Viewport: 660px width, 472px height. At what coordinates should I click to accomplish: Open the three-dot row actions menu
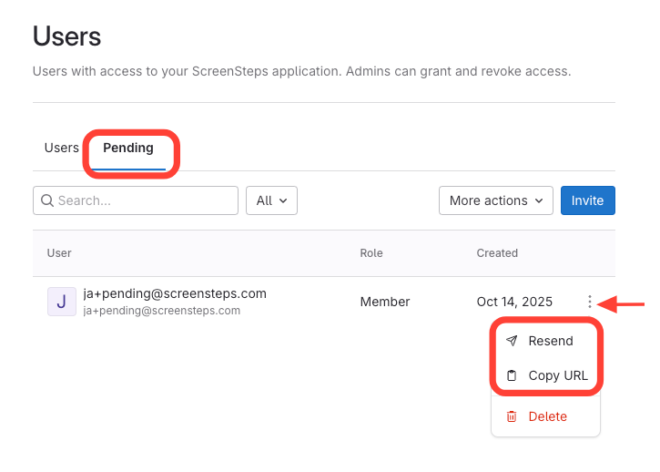point(590,302)
